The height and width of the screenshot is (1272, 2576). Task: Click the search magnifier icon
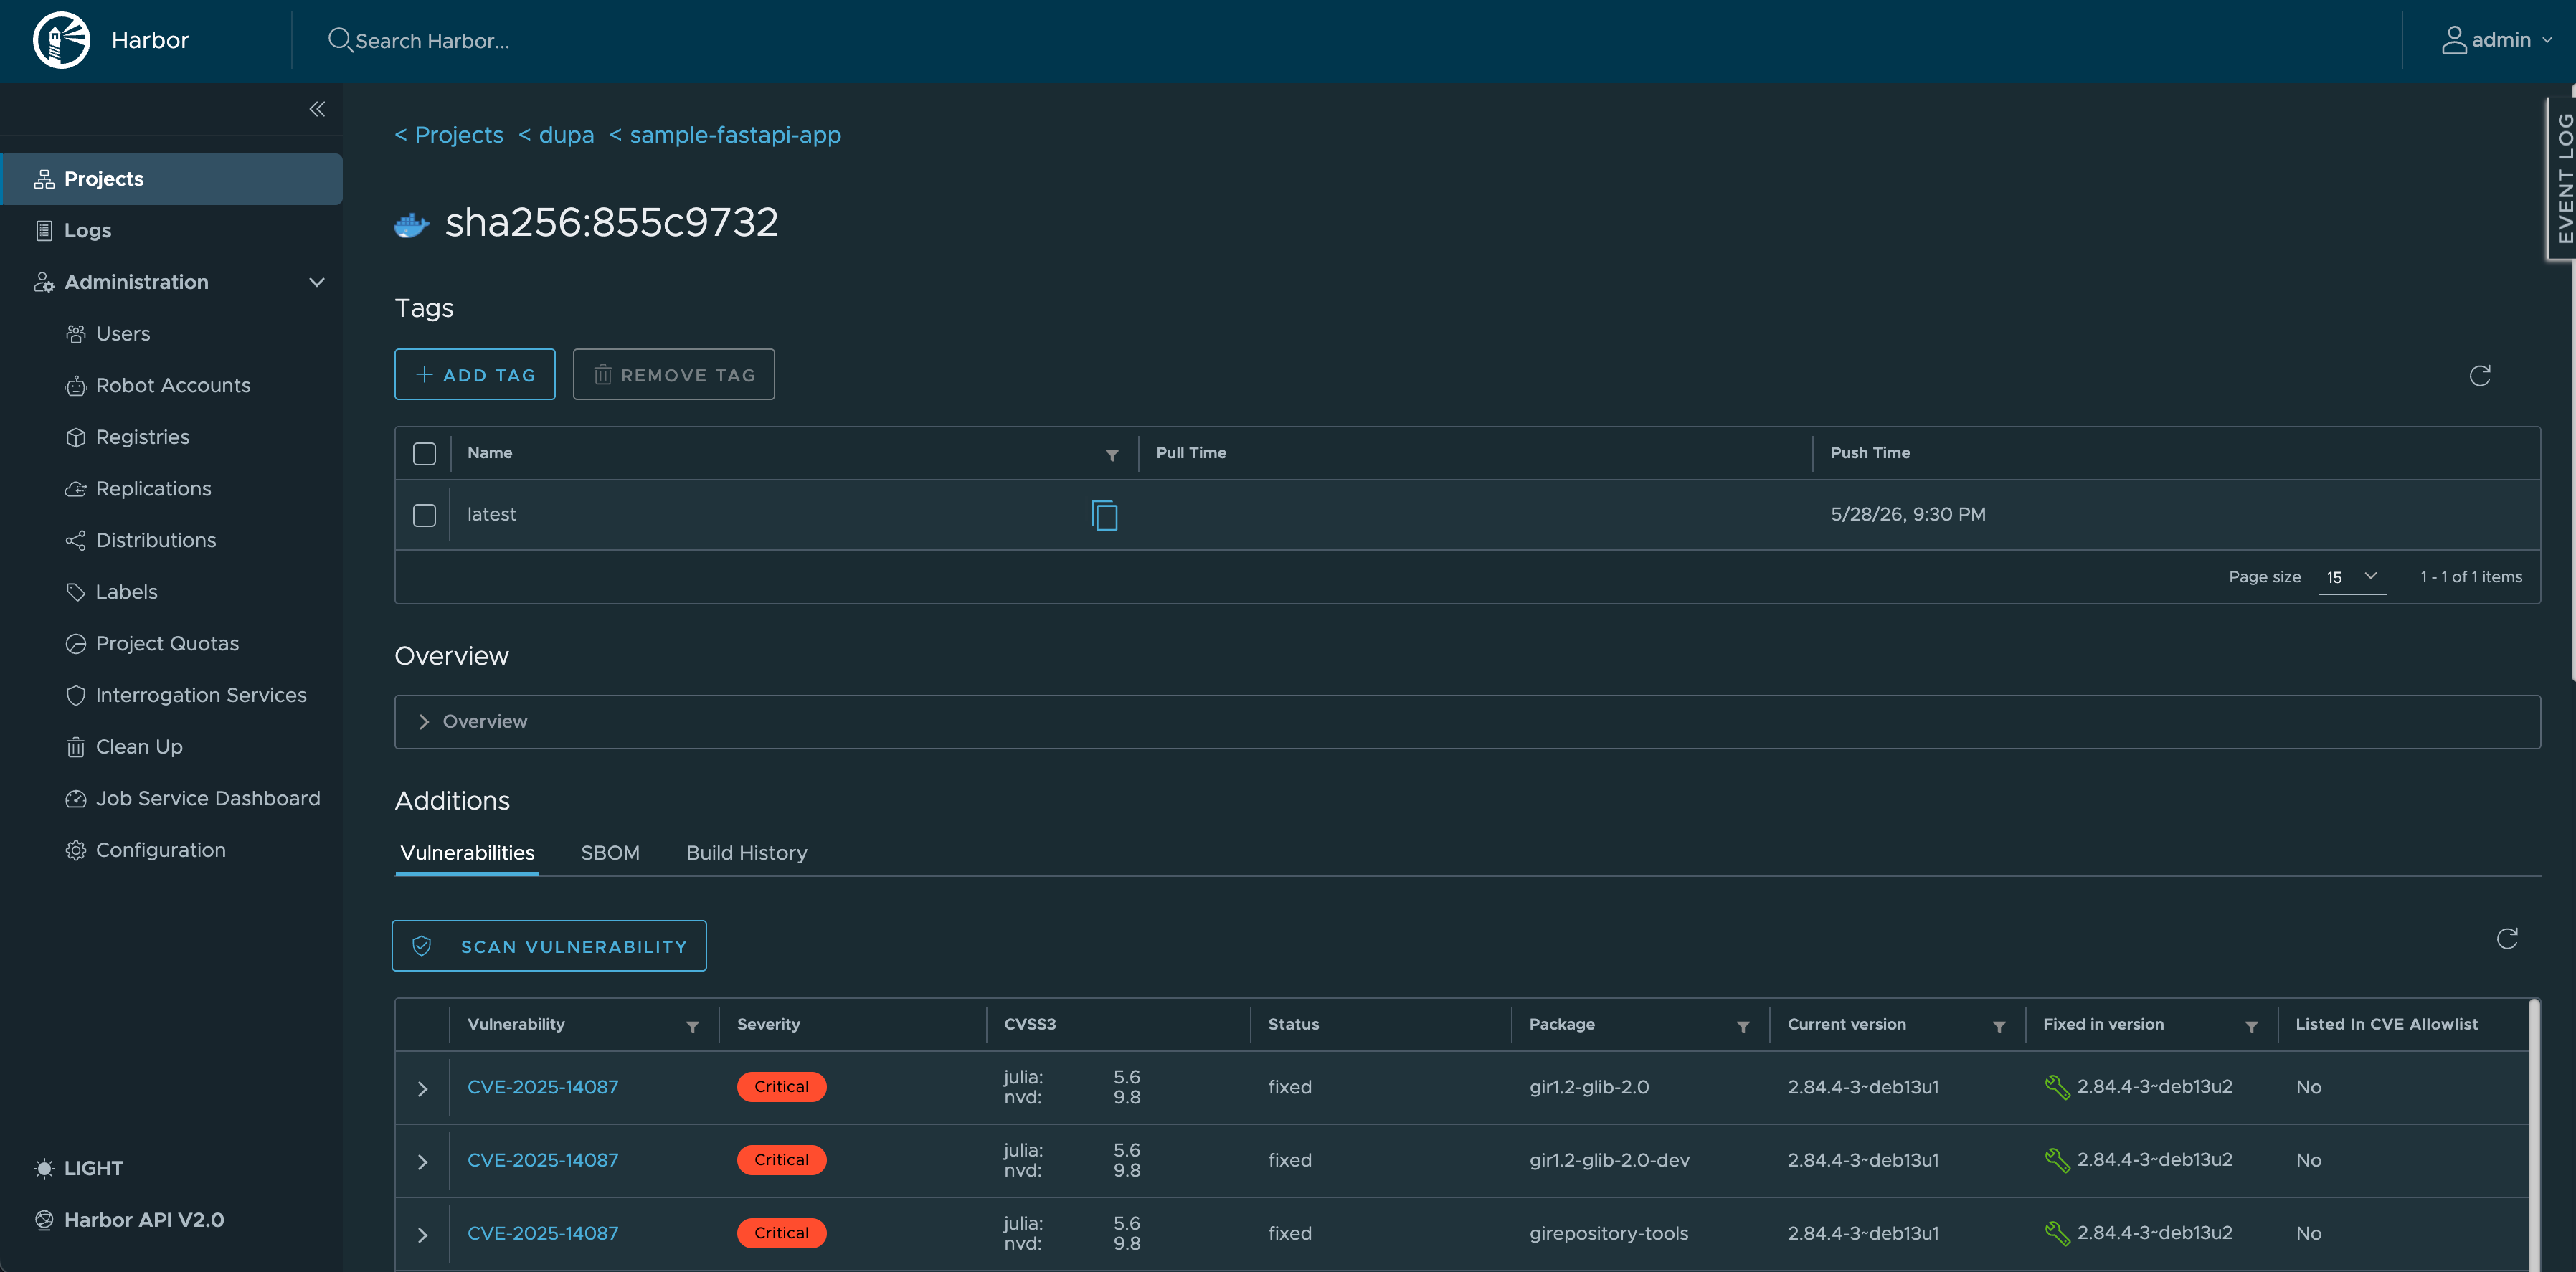point(339,40)
